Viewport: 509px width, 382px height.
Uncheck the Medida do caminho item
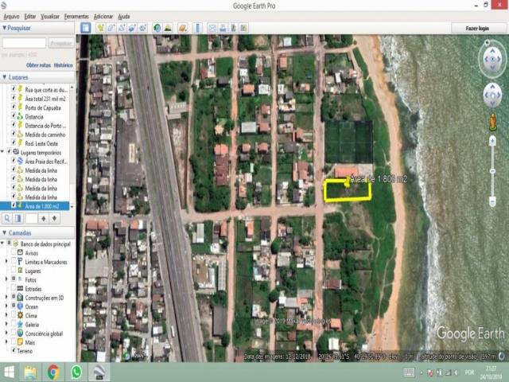pos(14,133)
